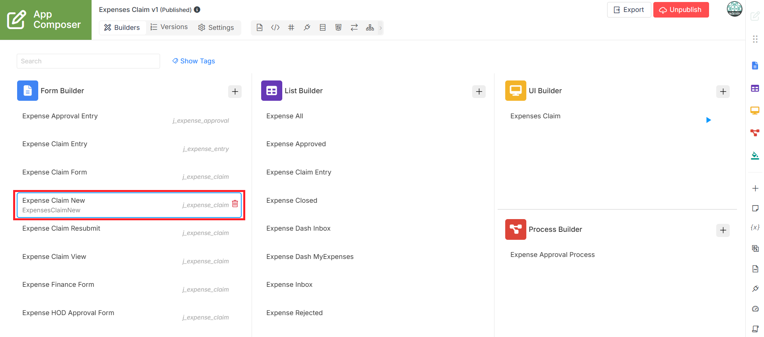Click the App Composer logo icon
This screenshot has width=764, height=337.
[x=17, y=20]
